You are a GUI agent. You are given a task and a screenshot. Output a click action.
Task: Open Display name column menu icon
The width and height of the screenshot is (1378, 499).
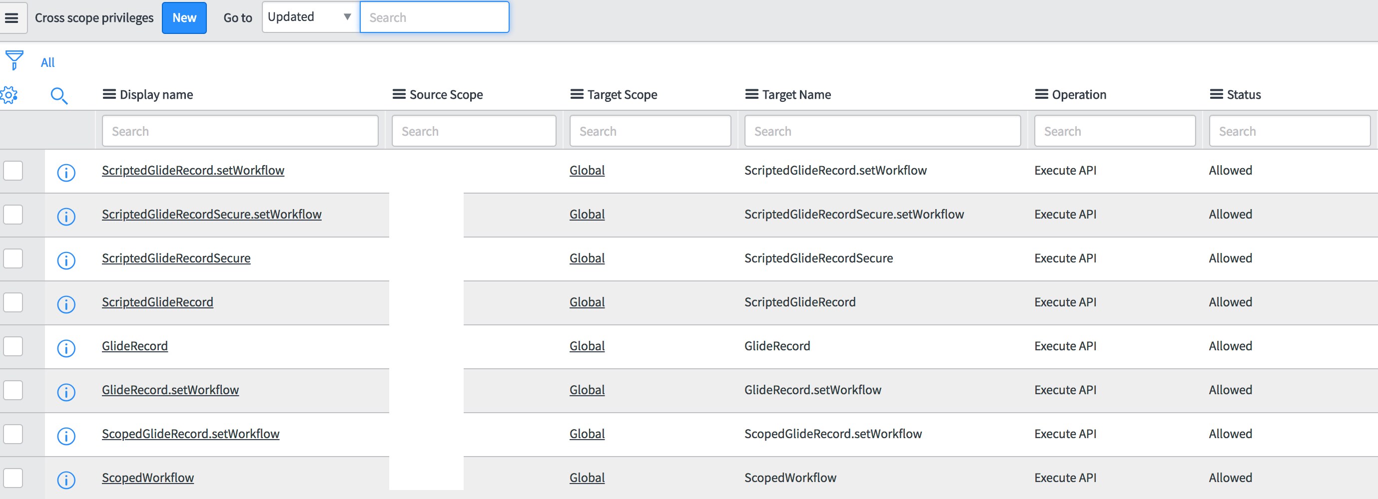coord(109,95)
